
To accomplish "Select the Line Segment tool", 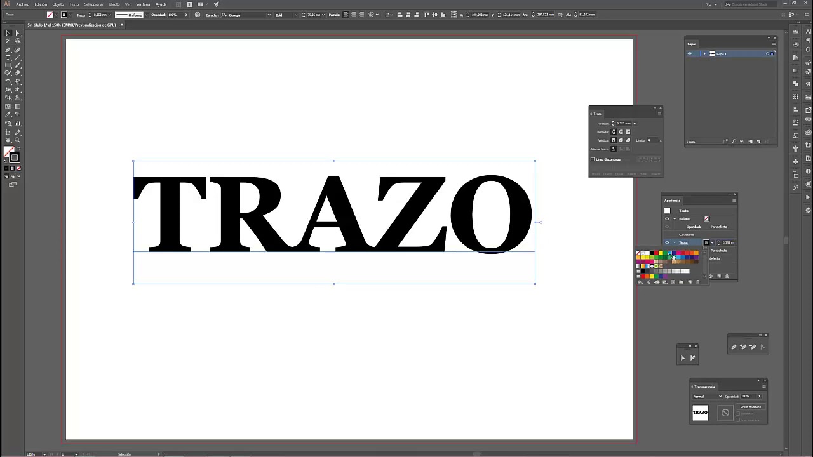I will 17,57.
